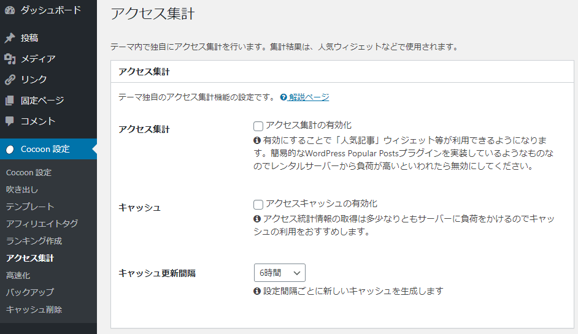Click the chain link icon beside リンク
578x334 pixels.
pos(10,80)
